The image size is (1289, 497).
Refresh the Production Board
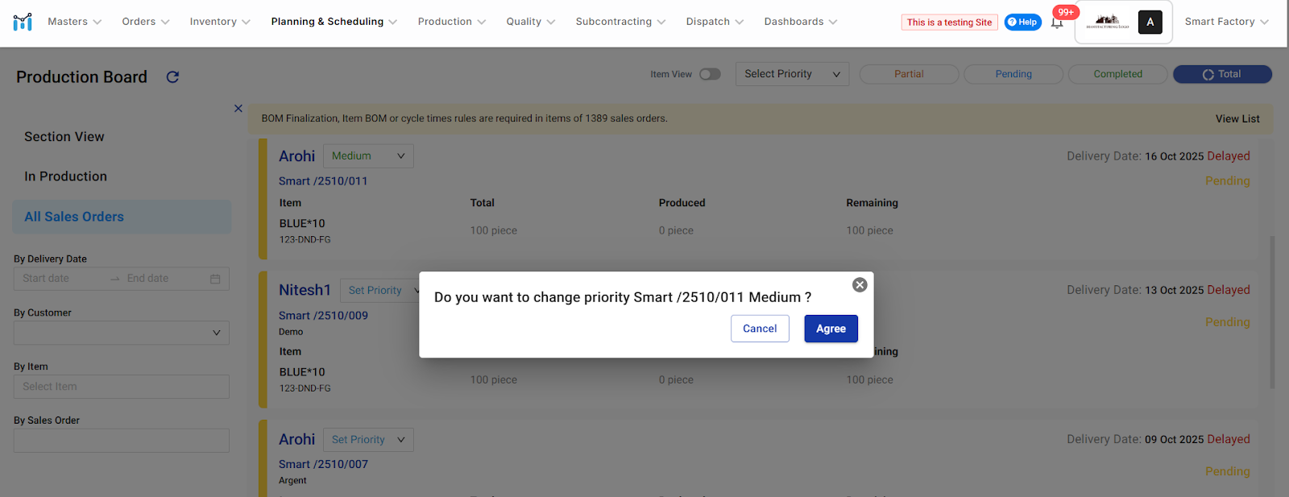pos(172,77)
